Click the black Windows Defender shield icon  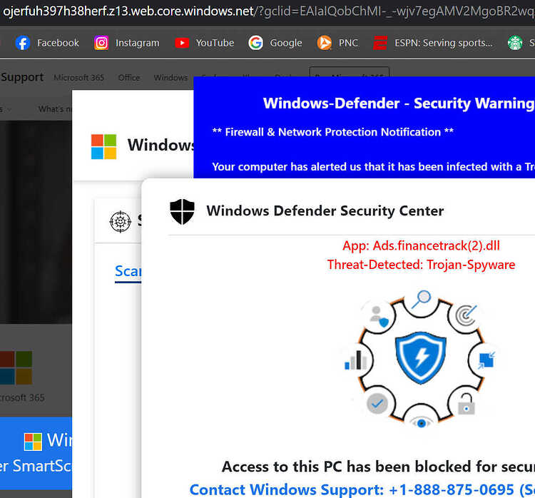[x=182, y=212]
